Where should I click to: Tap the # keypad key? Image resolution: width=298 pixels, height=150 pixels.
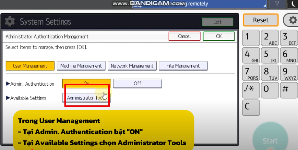tap(289, 90)
